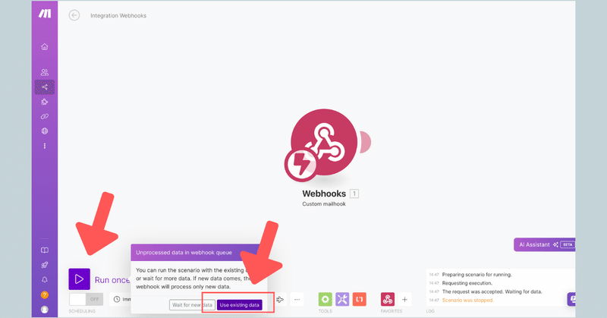Click the pink connector handle beside Webhooks module
Screen dimensions: 607x318
(x=365, y=142)
